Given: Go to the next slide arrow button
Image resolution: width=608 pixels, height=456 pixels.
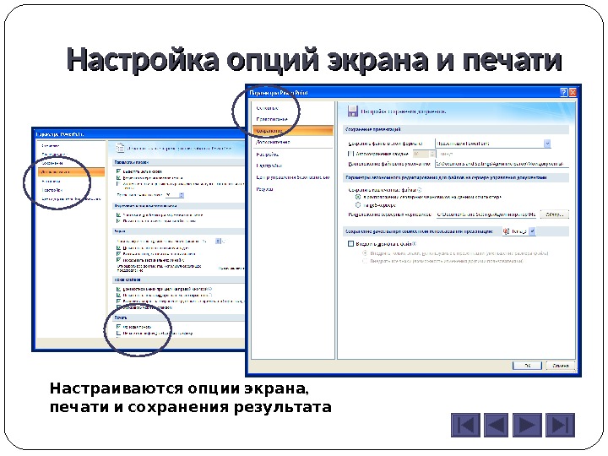Looking at the screenshot, I should coord(527,425).
